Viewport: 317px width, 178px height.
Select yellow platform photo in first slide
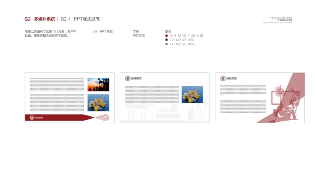pos(98,102)
